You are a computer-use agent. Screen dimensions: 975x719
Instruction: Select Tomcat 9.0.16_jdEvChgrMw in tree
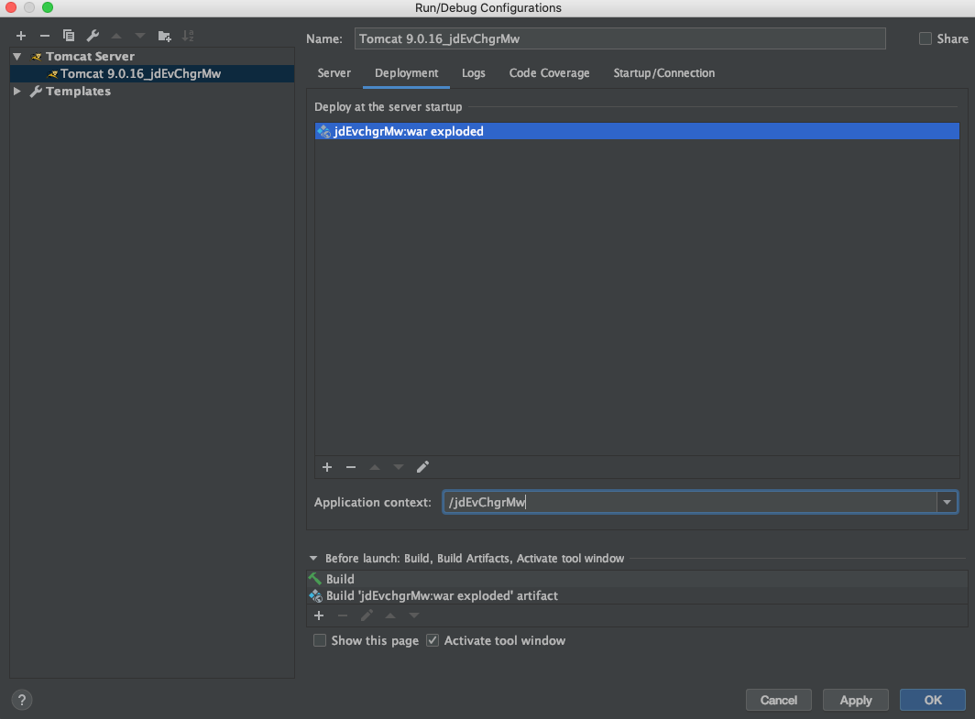152,73
